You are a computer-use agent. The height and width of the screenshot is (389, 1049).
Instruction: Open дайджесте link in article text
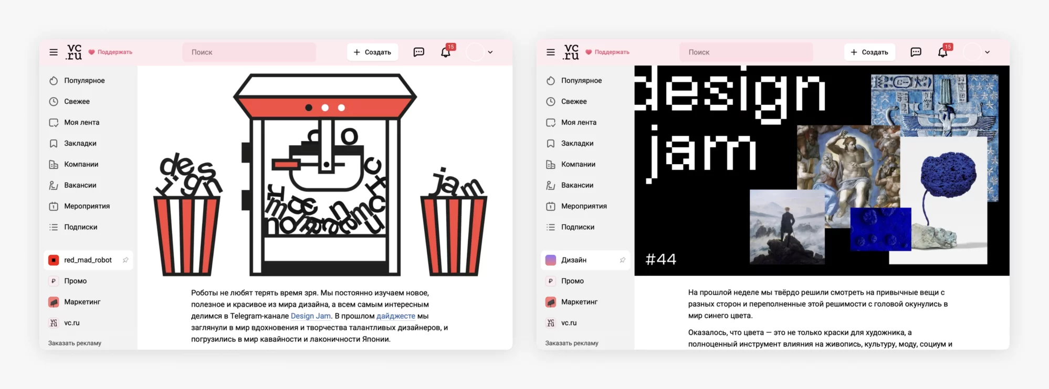pos(396,316)
